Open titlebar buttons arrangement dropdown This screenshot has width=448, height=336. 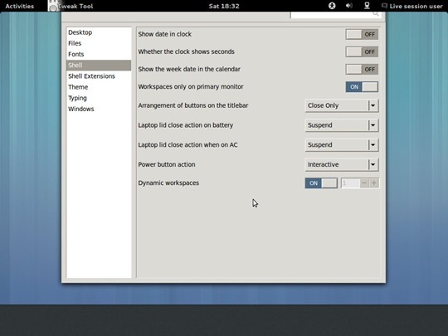[342, 105]
